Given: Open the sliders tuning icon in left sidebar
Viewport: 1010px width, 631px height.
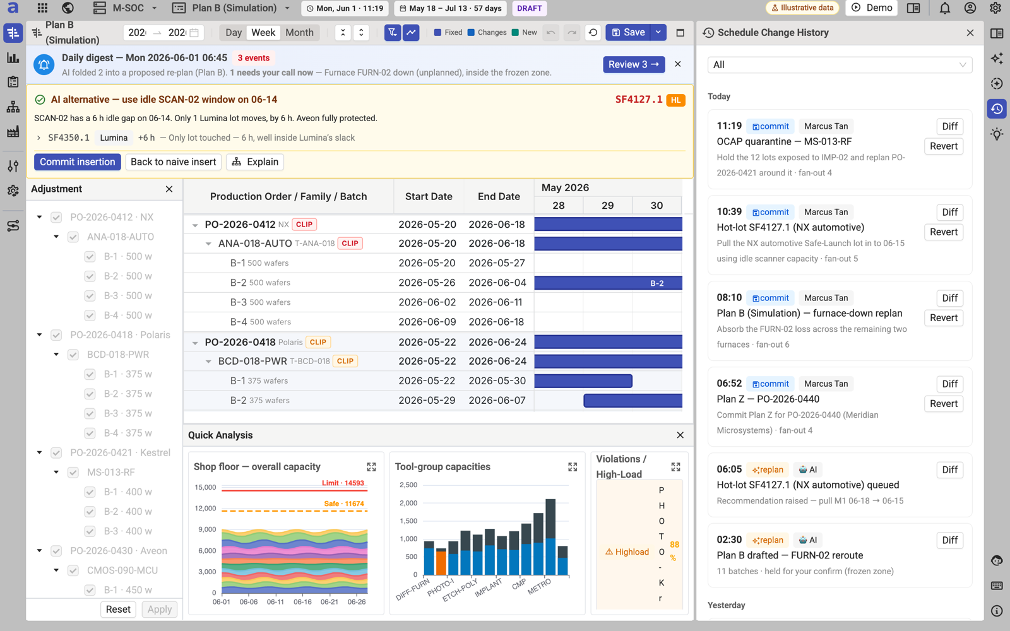Looking at the screenshot, I should (13, 166).
